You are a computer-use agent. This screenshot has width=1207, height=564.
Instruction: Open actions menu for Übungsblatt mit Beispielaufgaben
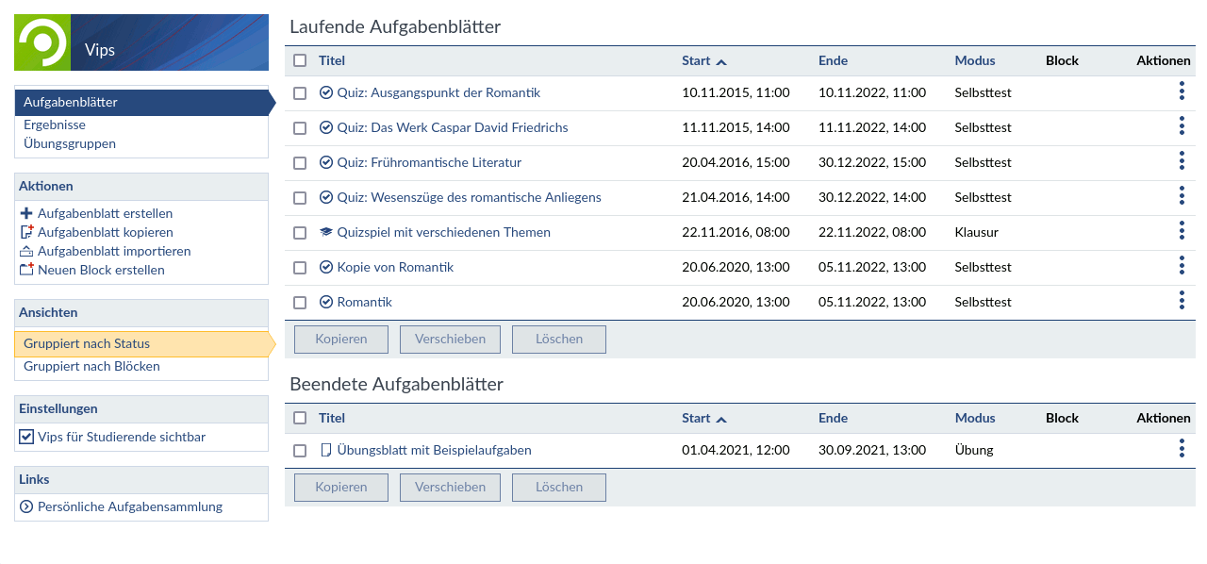1182,449
